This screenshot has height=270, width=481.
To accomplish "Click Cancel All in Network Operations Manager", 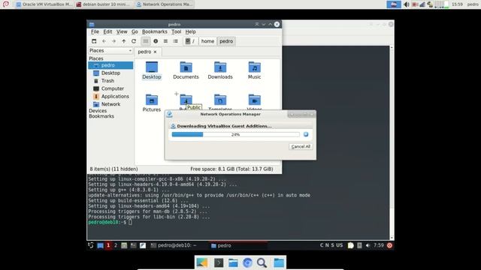I will pos(301,147).
